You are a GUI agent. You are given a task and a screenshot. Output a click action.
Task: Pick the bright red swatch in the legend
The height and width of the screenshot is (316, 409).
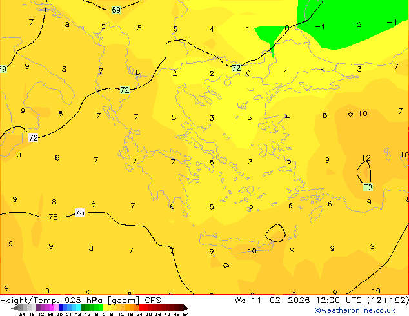(141, 308)
